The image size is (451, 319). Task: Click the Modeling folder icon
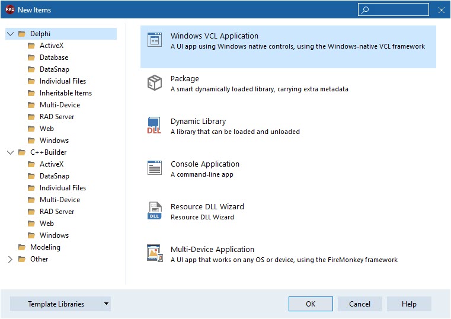(x=22, y=247)
